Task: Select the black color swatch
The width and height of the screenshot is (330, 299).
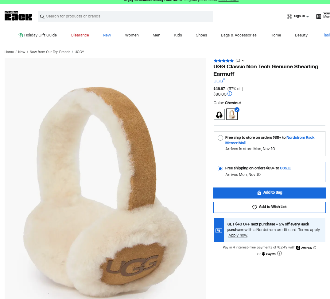Action: coord(219,115)
